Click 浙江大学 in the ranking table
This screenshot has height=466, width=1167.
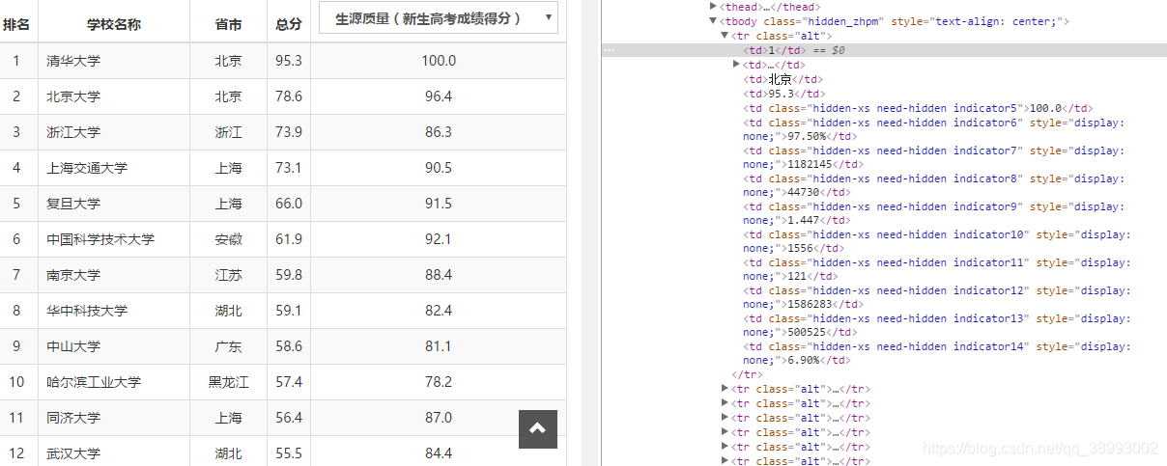[73, 132]
